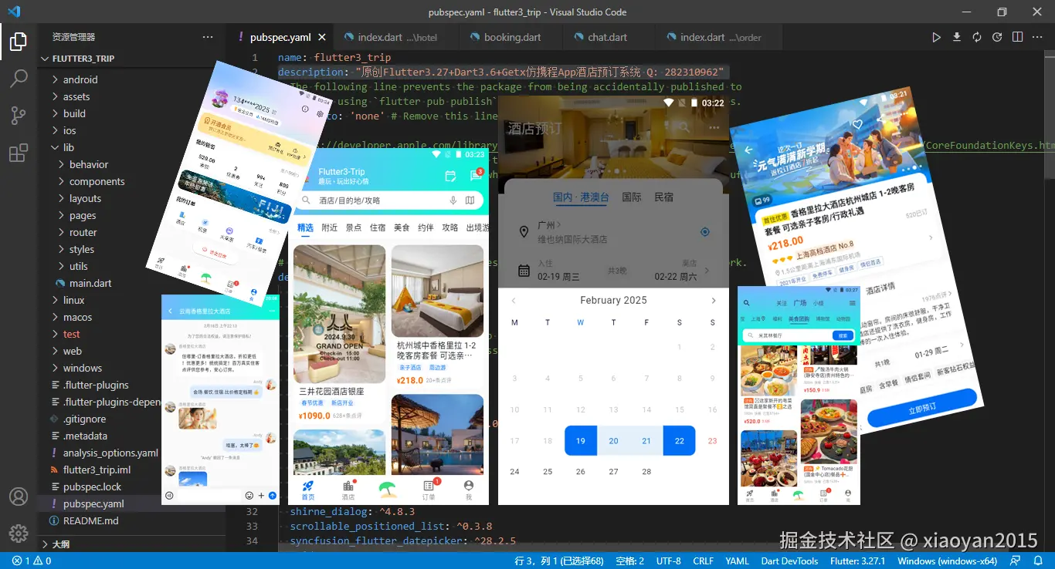Click the Upgrade Packages refresh icon

977,37
